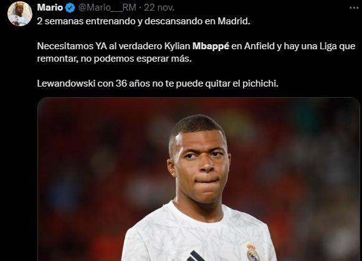
Task: Click the word Necesitamos in tweet
Action: [x=65, y=46]
